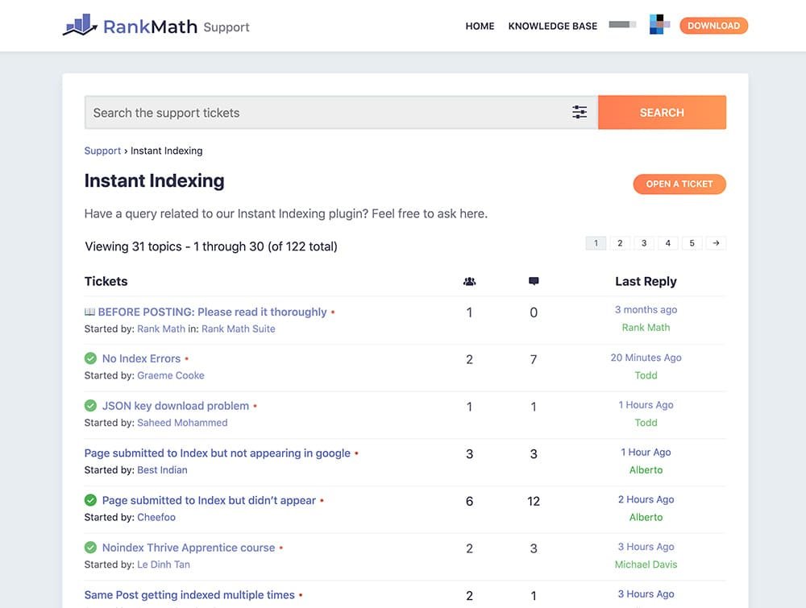
Task: Click the resolved checkmark on Noindex Thrive Apprentice course
Action: pos(90,547)
